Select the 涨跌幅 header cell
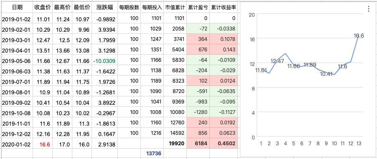The height and width of the screenshot is (159, 377). click(x=105, y=8)
